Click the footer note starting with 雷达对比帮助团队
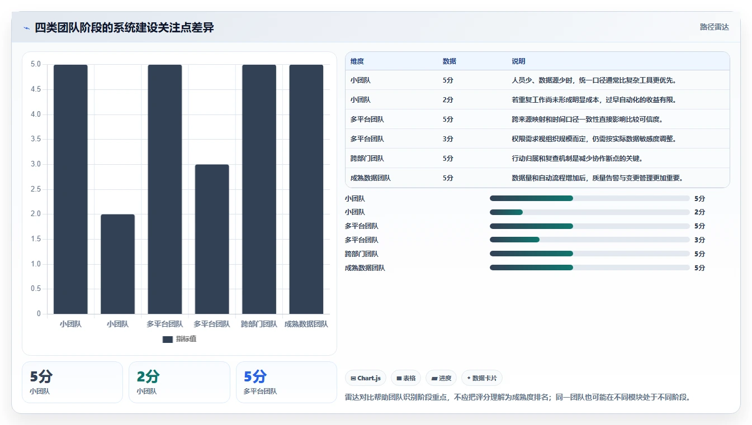Image resolution: width=752 pixels, height=425 pixels. coord(519,398)
